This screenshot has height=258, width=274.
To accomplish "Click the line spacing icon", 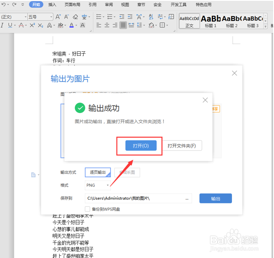I will 140,25.
